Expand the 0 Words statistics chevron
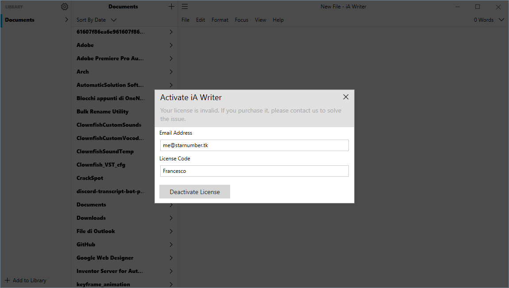Image resolution: width=509 pixels, height=288 pixels. click(501, 19)
